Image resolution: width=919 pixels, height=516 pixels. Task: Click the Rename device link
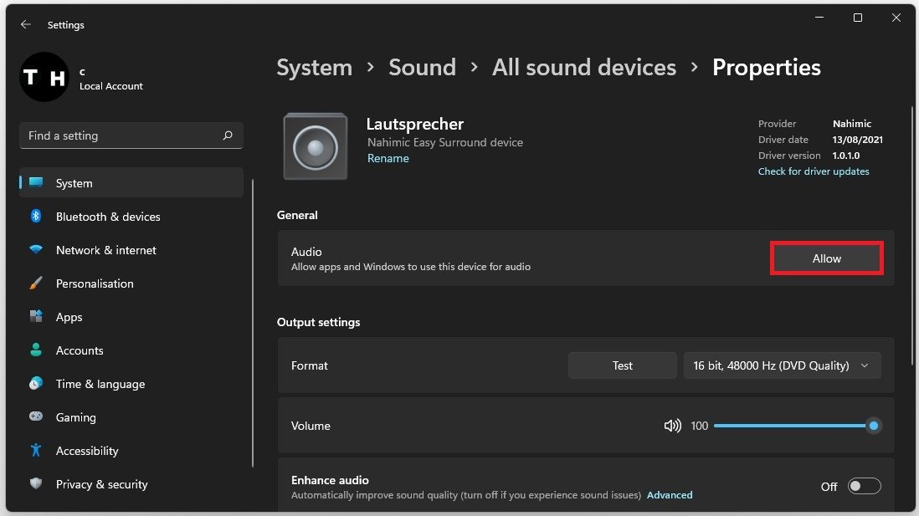388,159
